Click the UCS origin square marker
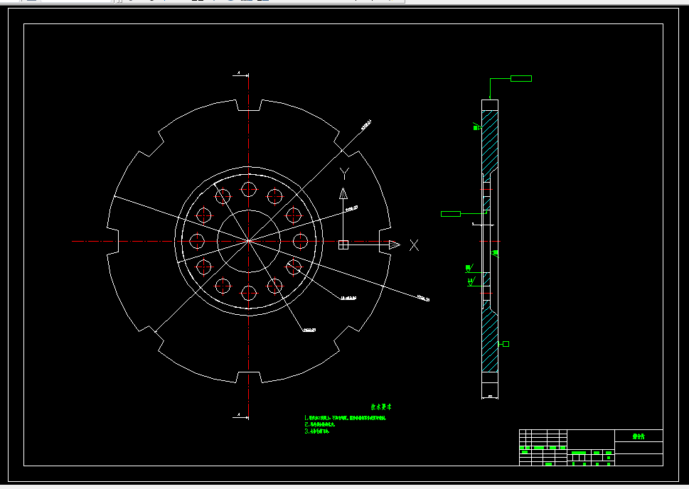This screenshot has width=689, height=489. point(343,244)
